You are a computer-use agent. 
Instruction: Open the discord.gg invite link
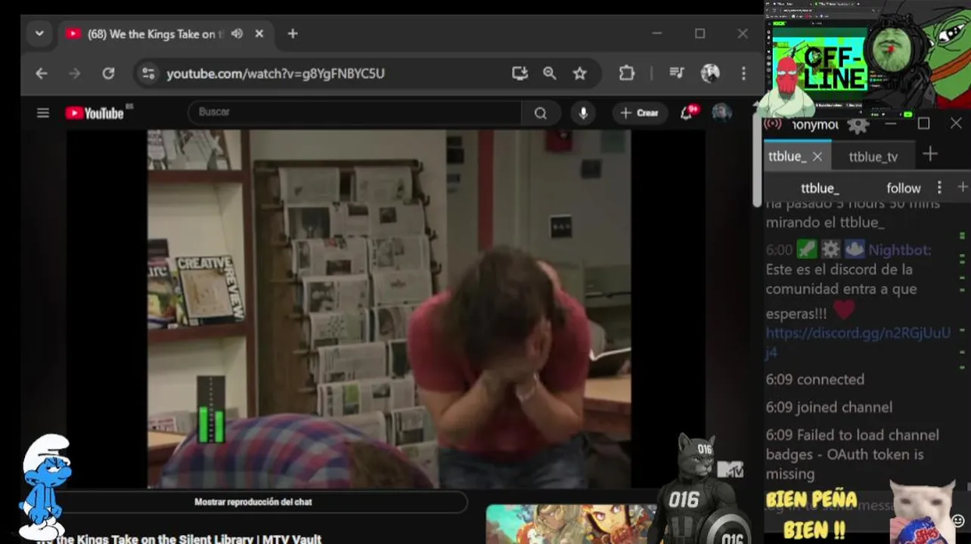point(858,342)
